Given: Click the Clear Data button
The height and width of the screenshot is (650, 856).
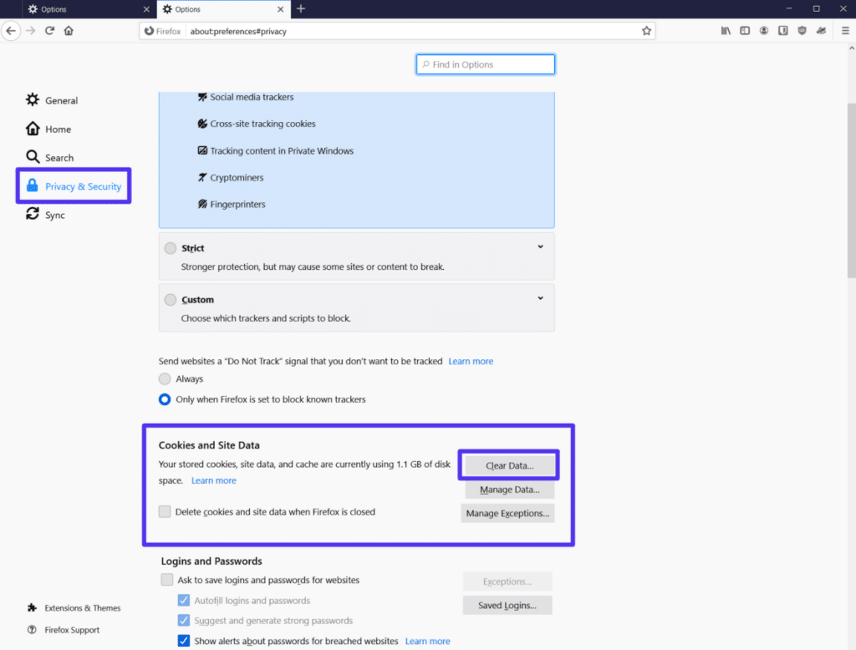Looking at the screenshot, I should 508,465.
